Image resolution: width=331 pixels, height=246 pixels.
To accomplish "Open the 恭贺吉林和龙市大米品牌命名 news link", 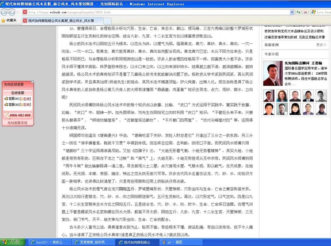I will point(294,31).
